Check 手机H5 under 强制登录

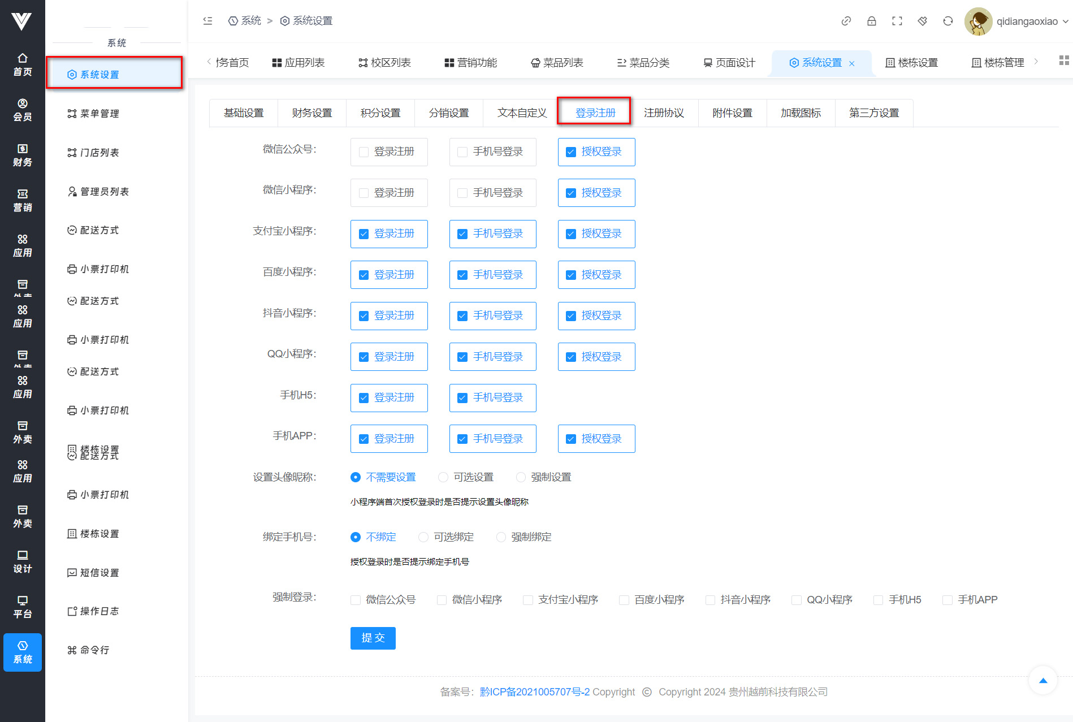[x=878, y=600]
